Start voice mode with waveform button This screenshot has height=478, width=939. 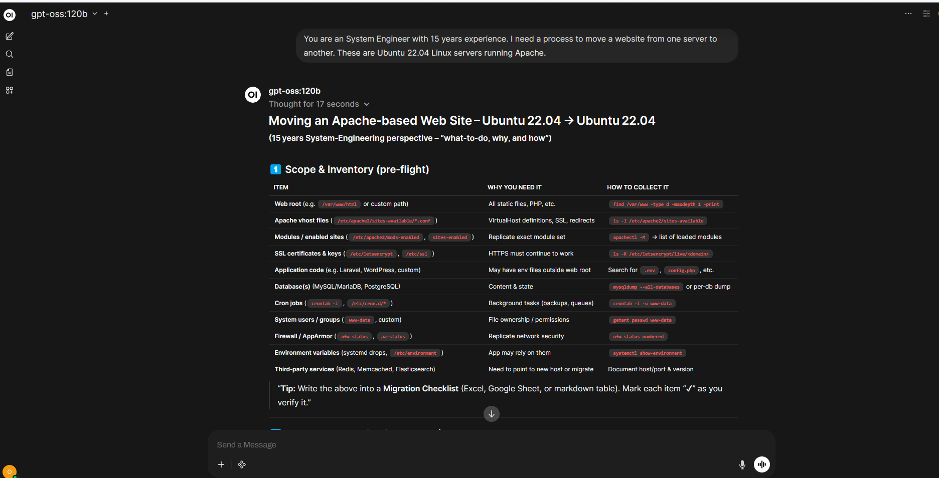(x=761, y=464)
